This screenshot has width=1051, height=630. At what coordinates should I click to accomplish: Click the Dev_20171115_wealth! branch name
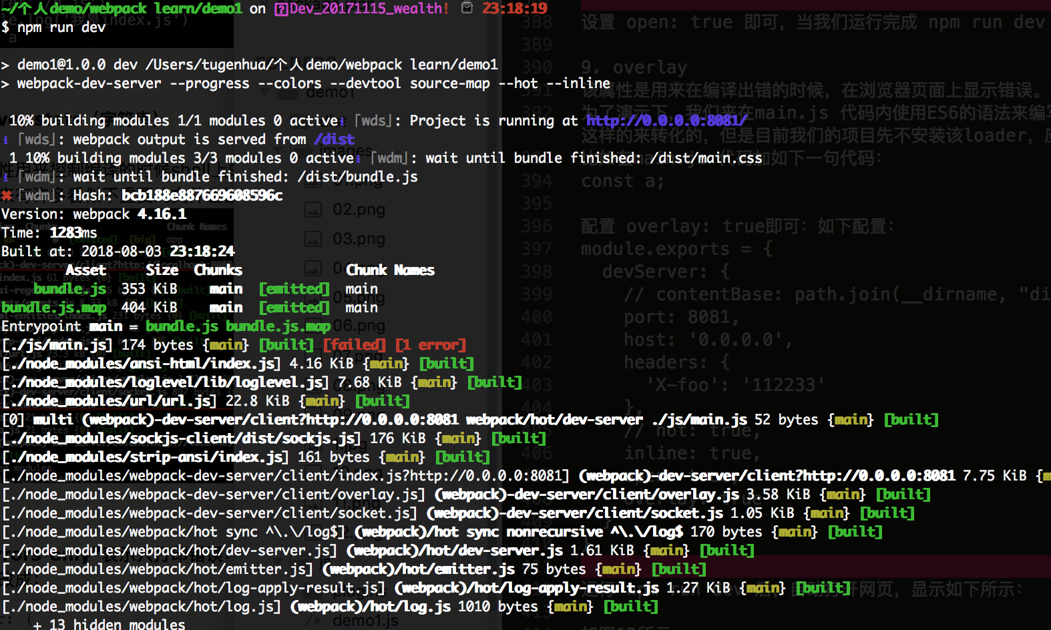tap(369, 9)
